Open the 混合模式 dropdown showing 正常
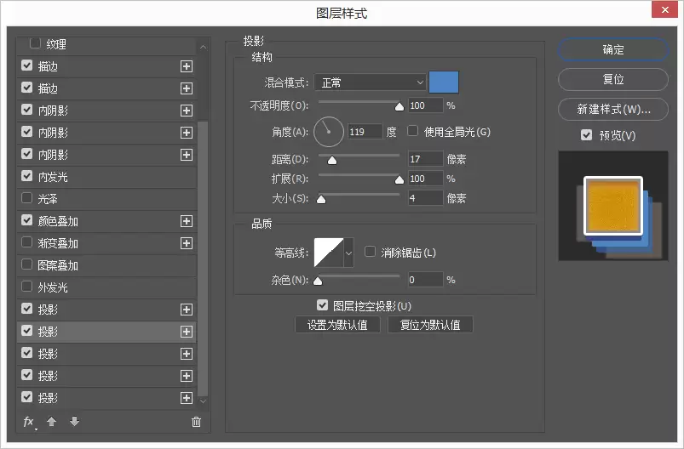This screenshot has width=684, height=449. coord(370,82)
